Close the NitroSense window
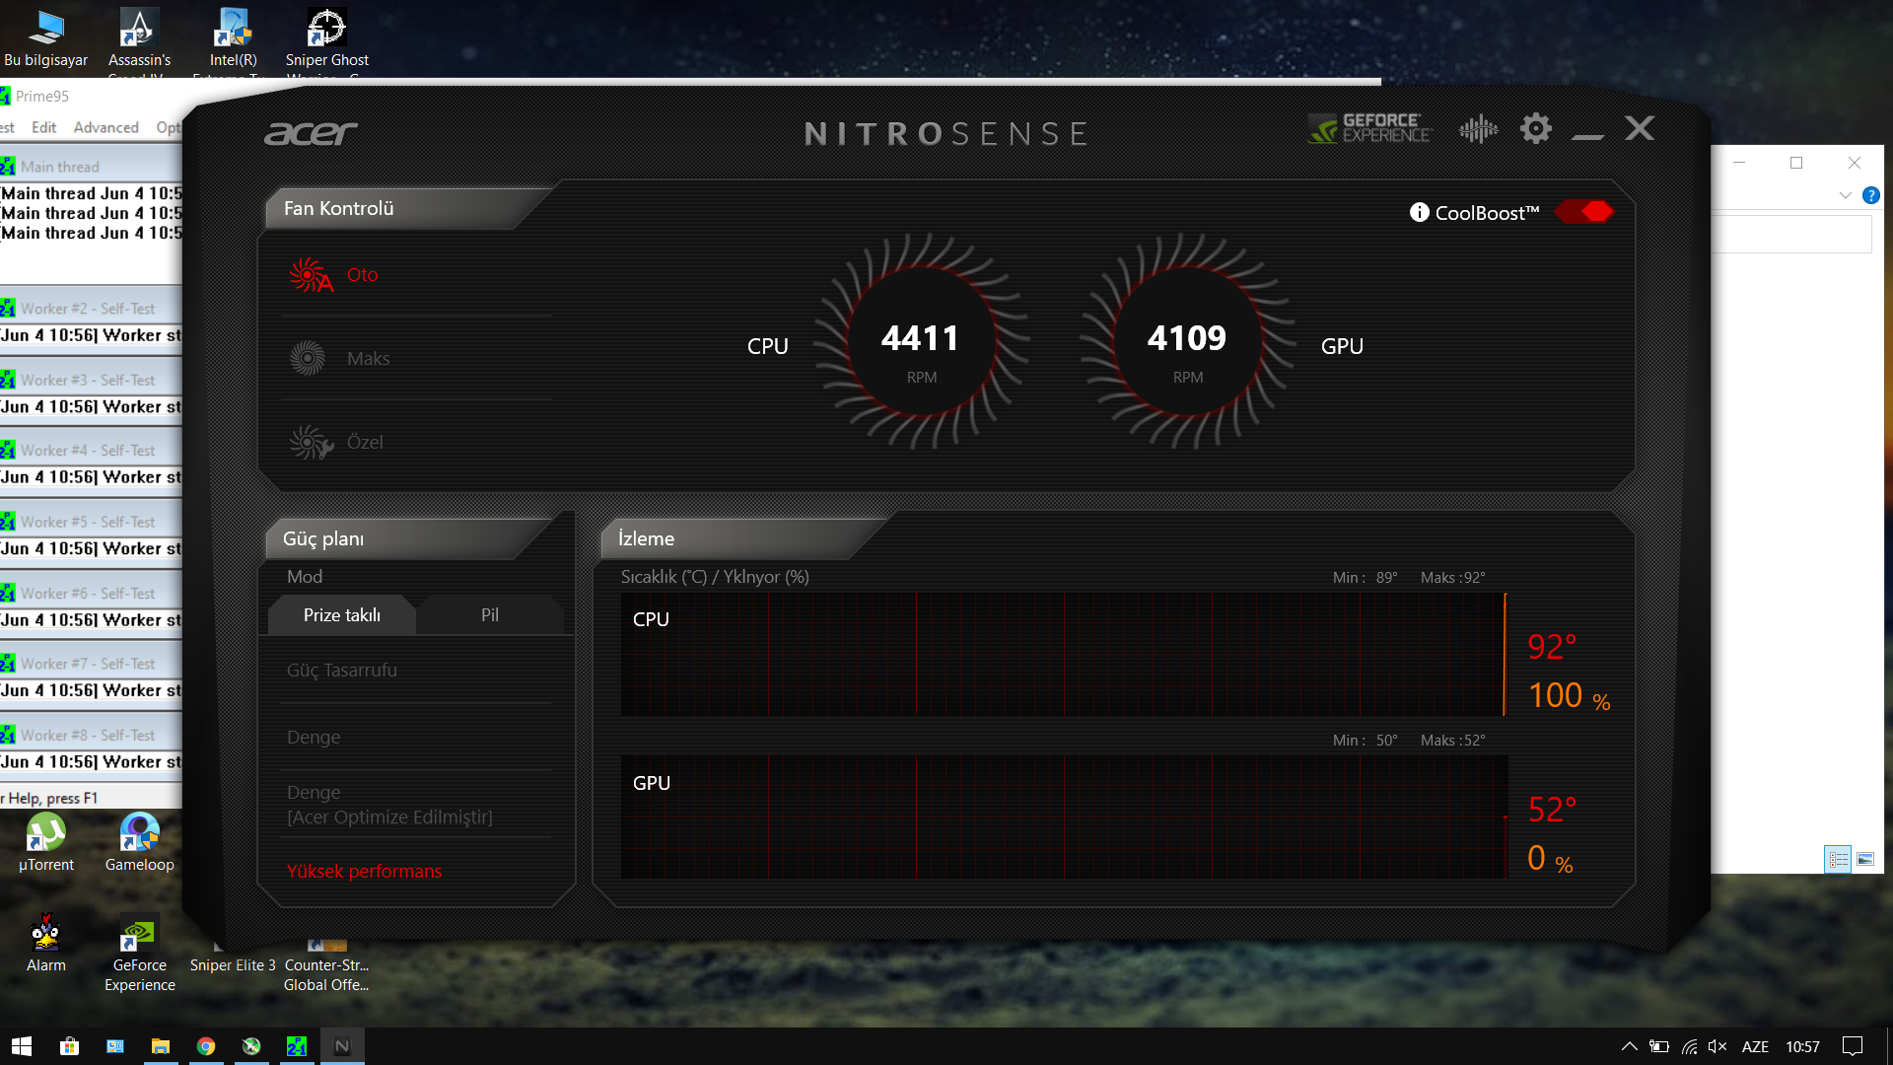 pyautogui.click(x=1640, y=128)
